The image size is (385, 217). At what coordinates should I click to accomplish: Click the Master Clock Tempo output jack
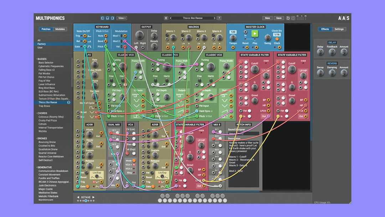[233, 47]
